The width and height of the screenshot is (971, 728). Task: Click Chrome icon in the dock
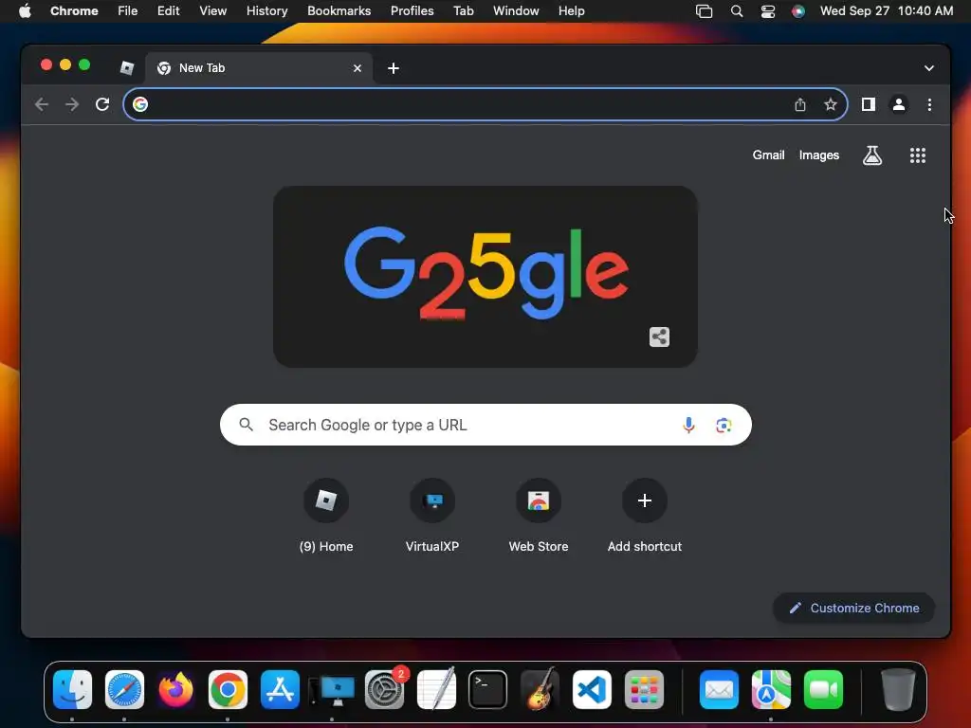(x=228, y=690)
